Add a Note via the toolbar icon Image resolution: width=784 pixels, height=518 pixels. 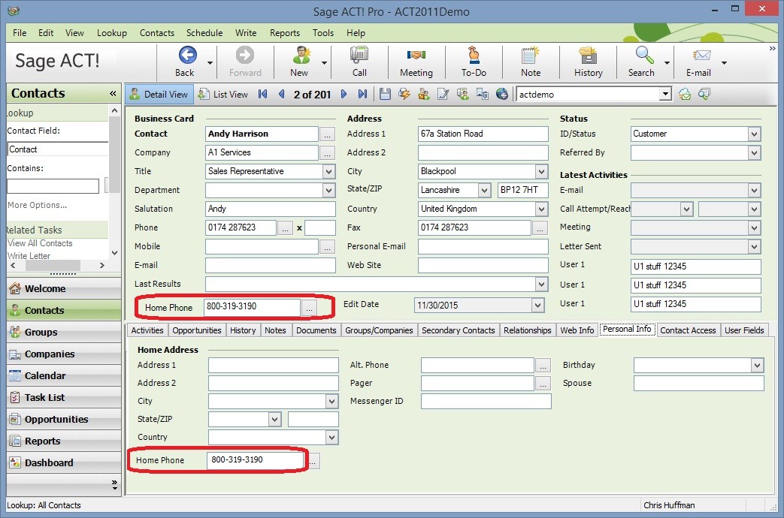coord(531,55)
